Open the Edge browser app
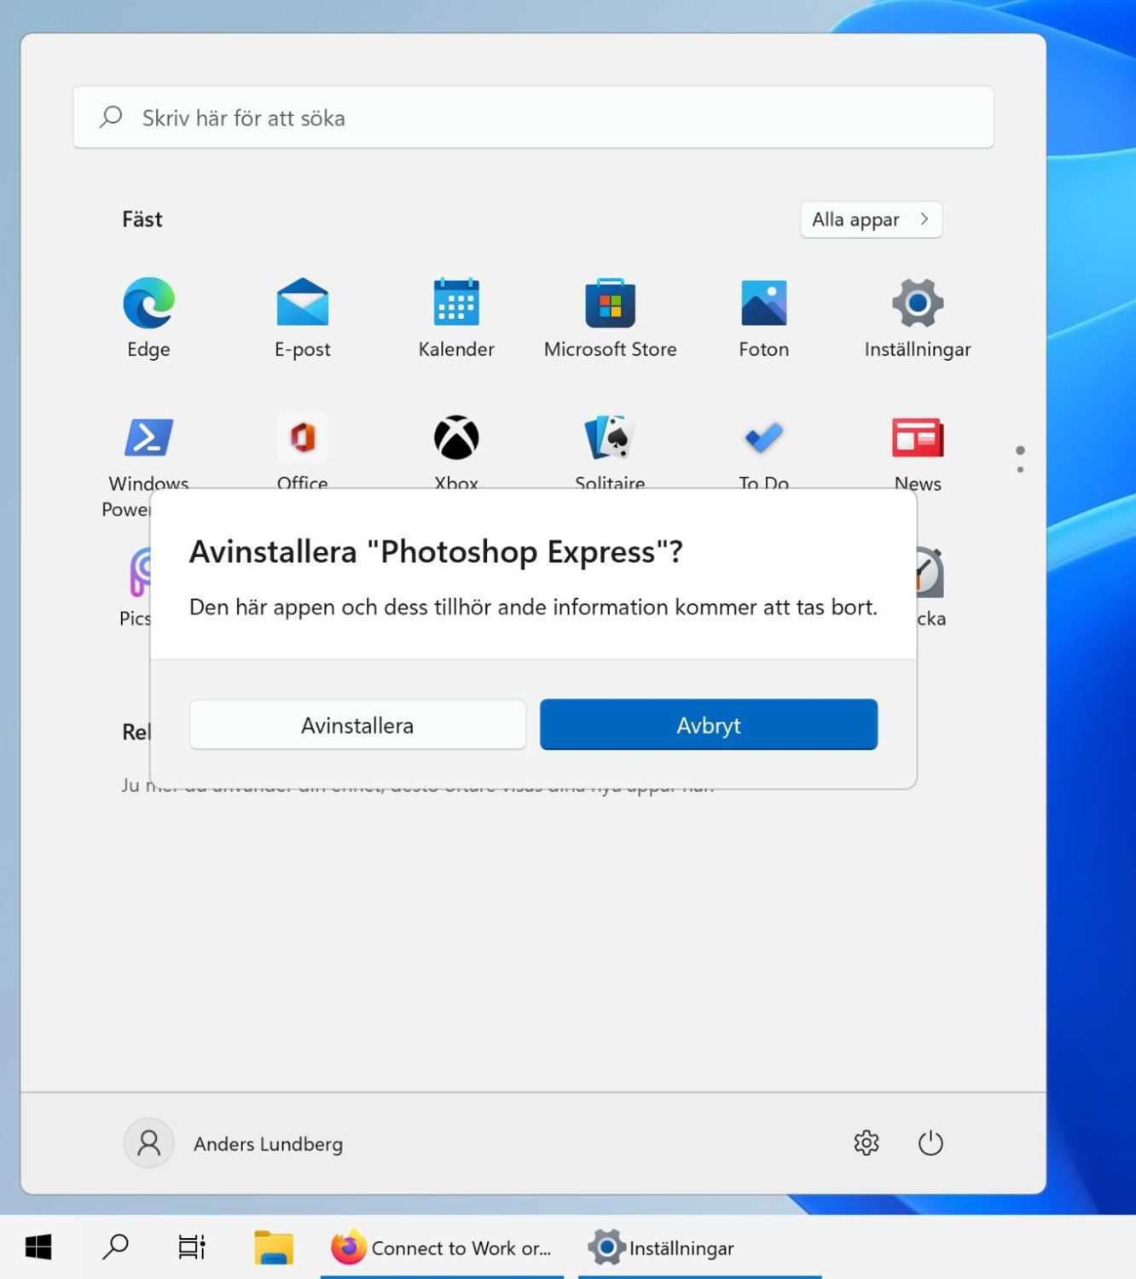 148,317
